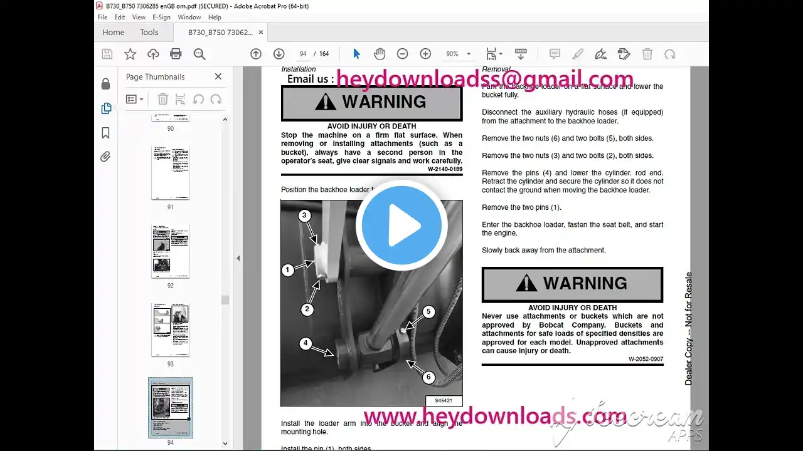This screenshot has width=803, height=451.
Task: Click the Rotate page icon in main toolbar
Action: pos(670,54)
